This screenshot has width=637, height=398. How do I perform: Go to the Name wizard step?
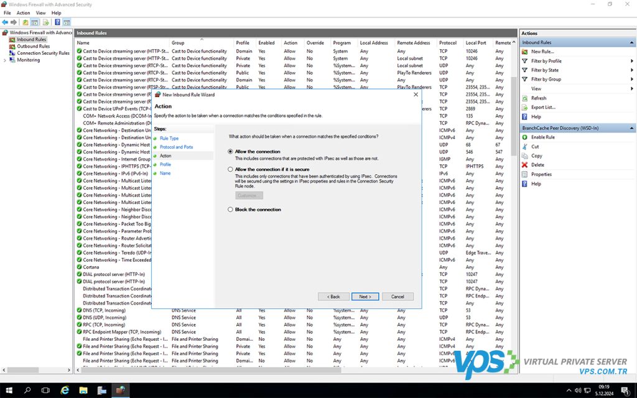pyautogui.click(x=165, y=174)
